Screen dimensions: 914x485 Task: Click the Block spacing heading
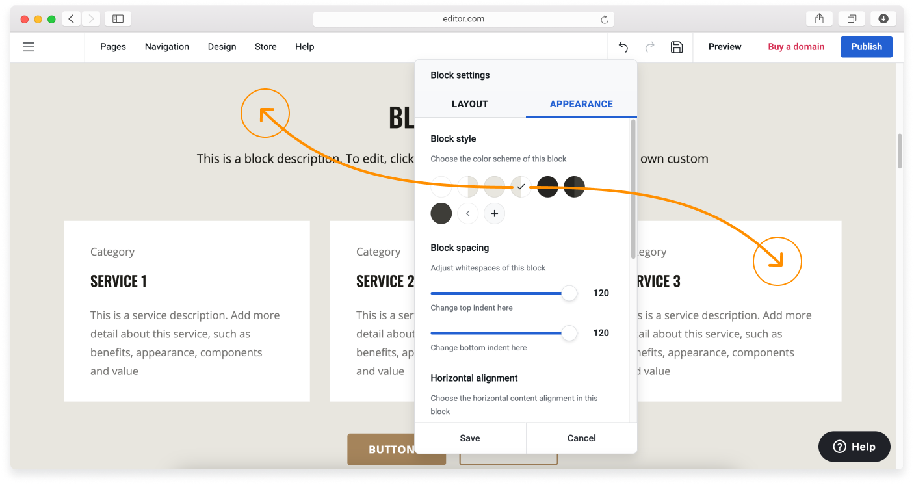[460, 248]
